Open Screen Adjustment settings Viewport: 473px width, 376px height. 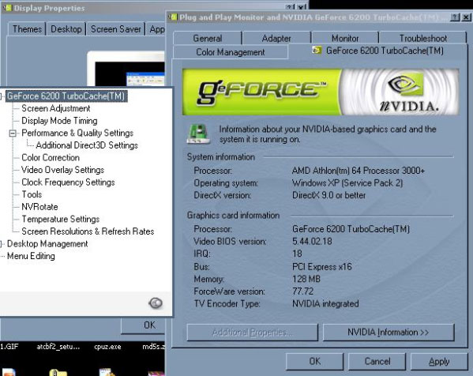pos(56,108)
